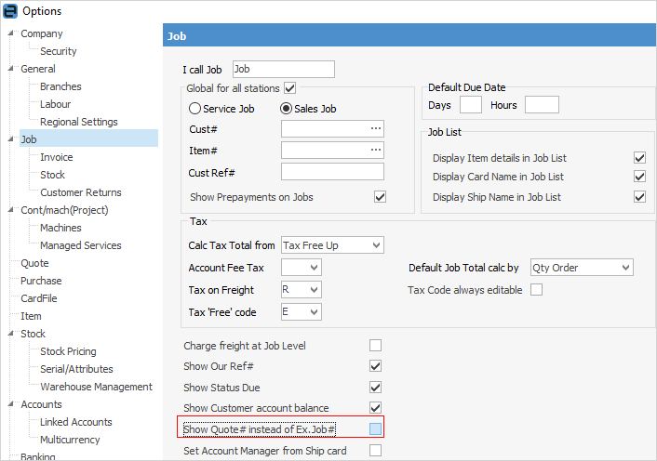Viewport: 657px width, 461px height.
Task: Enable Charge freight at Job Level
Action: (376, 346)
